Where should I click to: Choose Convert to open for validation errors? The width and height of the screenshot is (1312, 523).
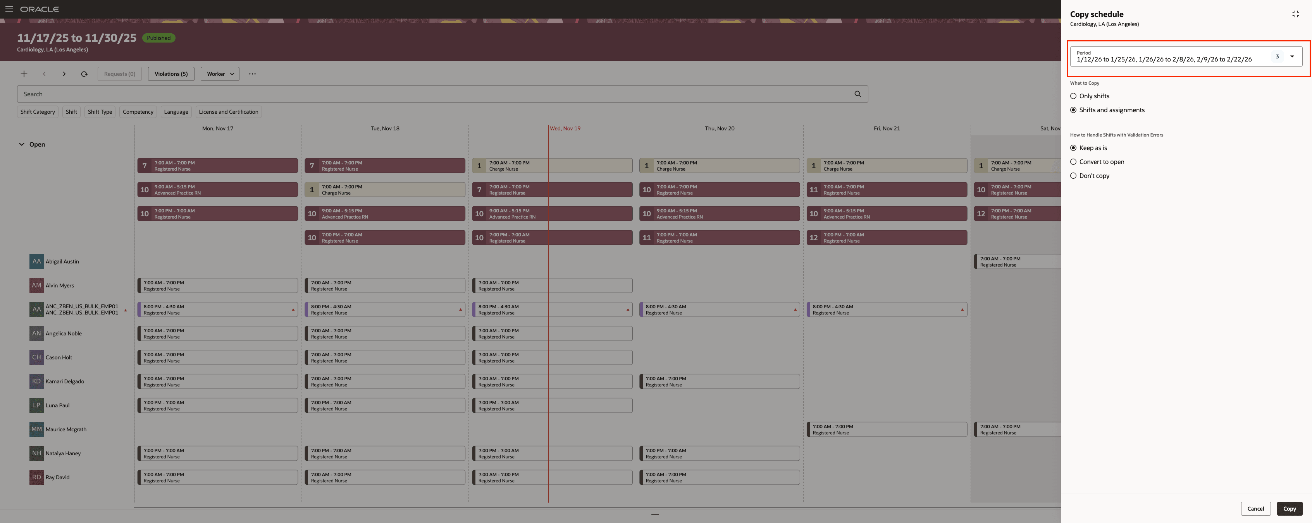click(1074, 162)
